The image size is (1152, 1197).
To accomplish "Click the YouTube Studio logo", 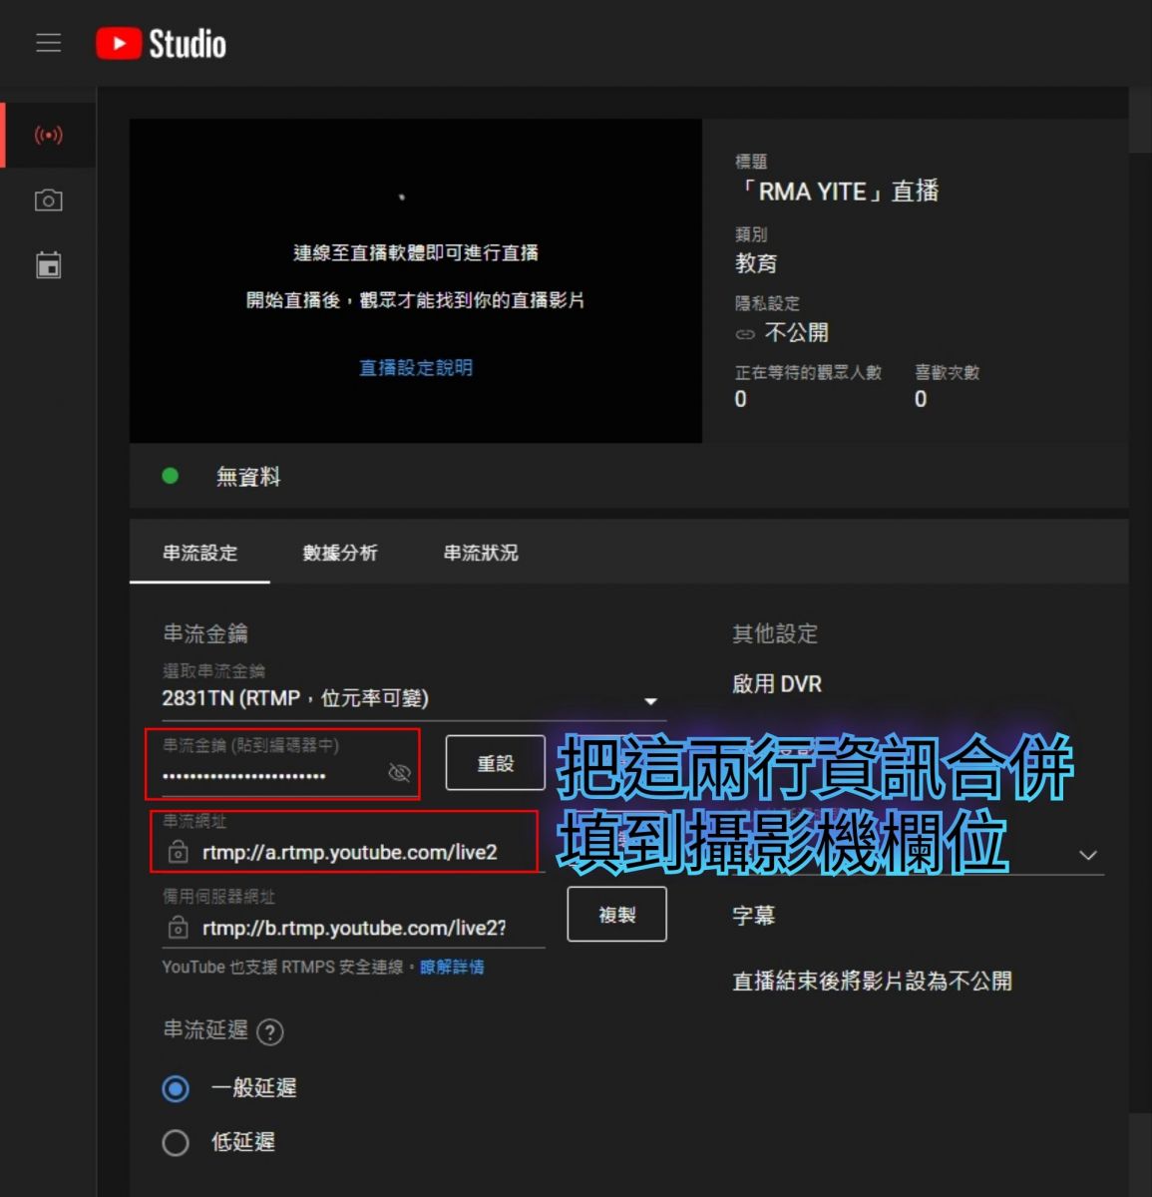I will tap(161, 44).
